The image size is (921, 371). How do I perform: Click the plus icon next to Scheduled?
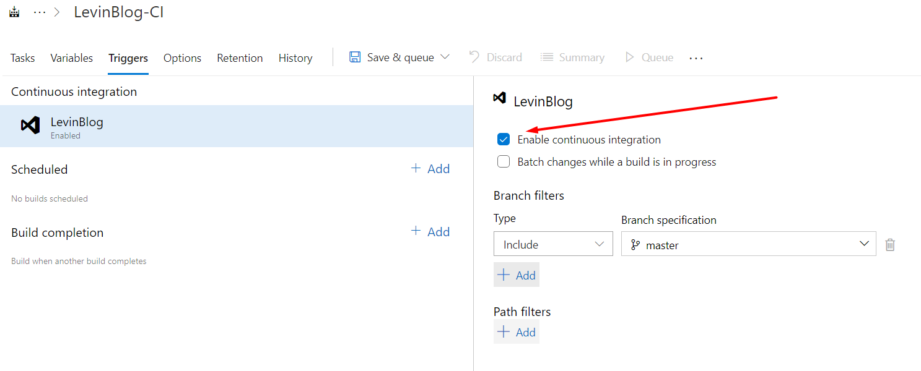[416, 168]
